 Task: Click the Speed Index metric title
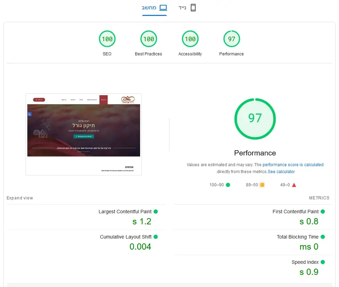[x=305, y=262]
